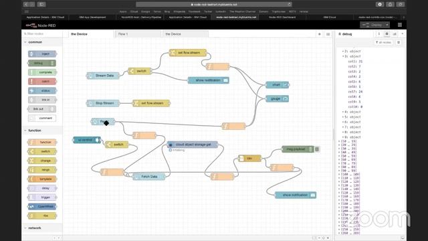Select the link out palette node
This screenshot has width=428, height=241.
click(41, 108)
